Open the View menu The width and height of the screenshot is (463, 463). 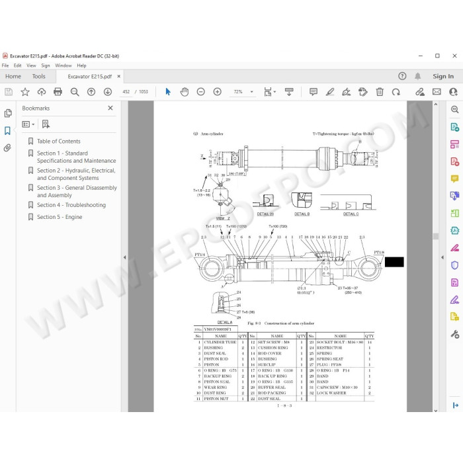coord(31,65)
